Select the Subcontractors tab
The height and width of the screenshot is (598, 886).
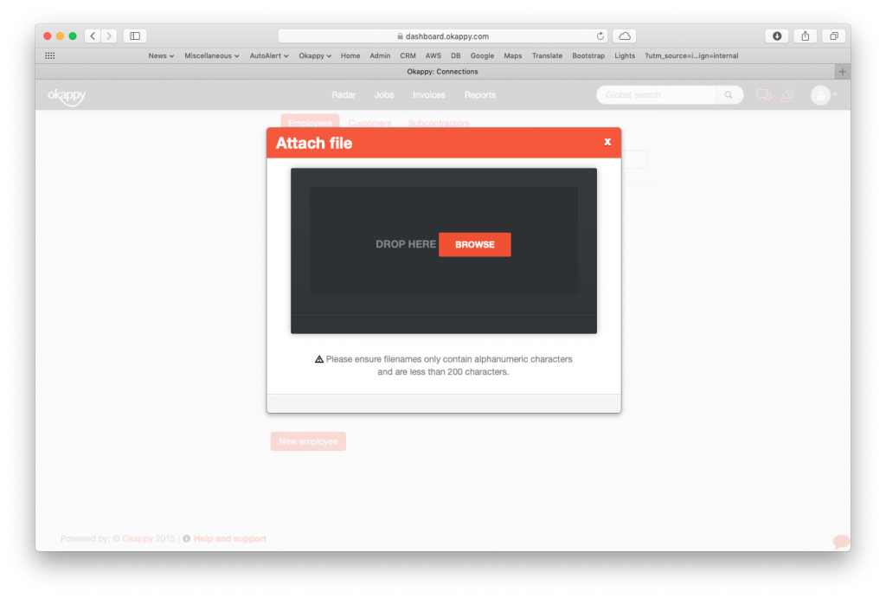coord(438,123)
